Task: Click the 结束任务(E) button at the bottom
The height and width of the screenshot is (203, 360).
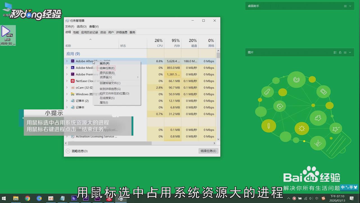Action: (208, 151)
